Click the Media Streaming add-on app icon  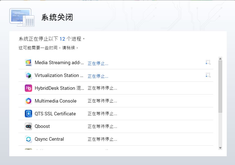(x=29, y=63)
